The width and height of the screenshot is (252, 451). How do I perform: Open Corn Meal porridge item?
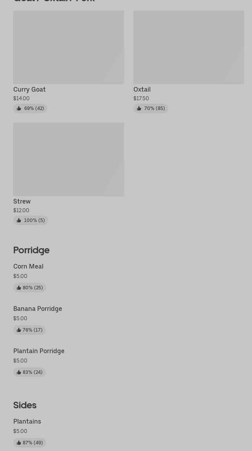click(28, 266)
